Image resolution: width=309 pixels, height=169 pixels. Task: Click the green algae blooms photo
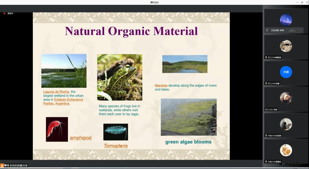[189, 117]
